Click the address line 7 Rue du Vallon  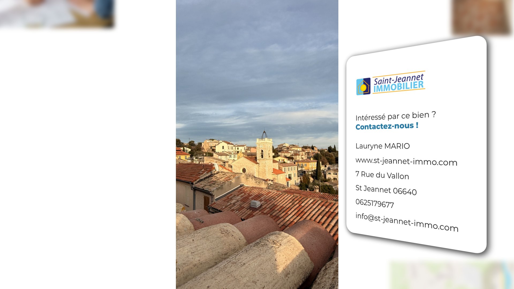pos(382,175)
